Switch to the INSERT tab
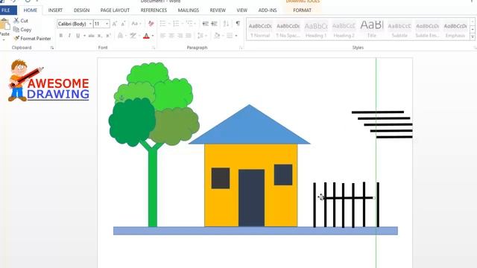 coord(55,10)
